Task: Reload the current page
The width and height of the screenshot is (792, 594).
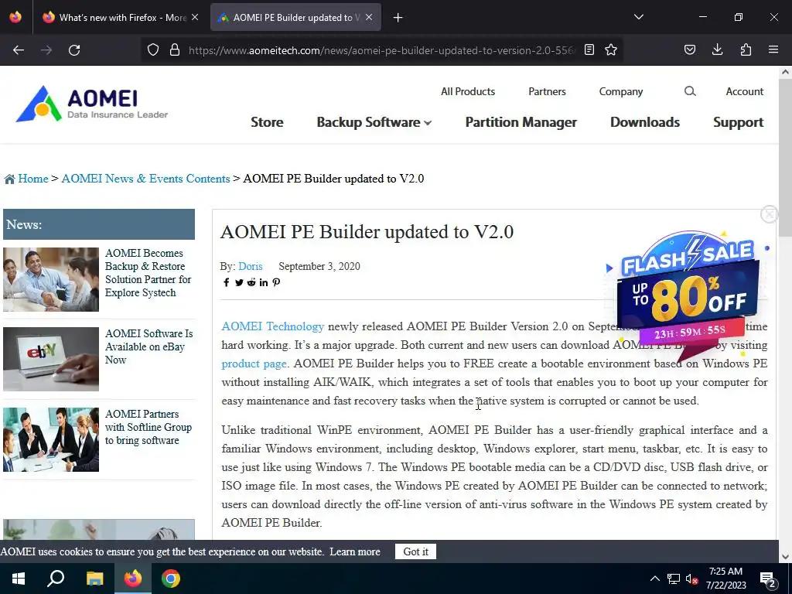Action: pos(74,50)
